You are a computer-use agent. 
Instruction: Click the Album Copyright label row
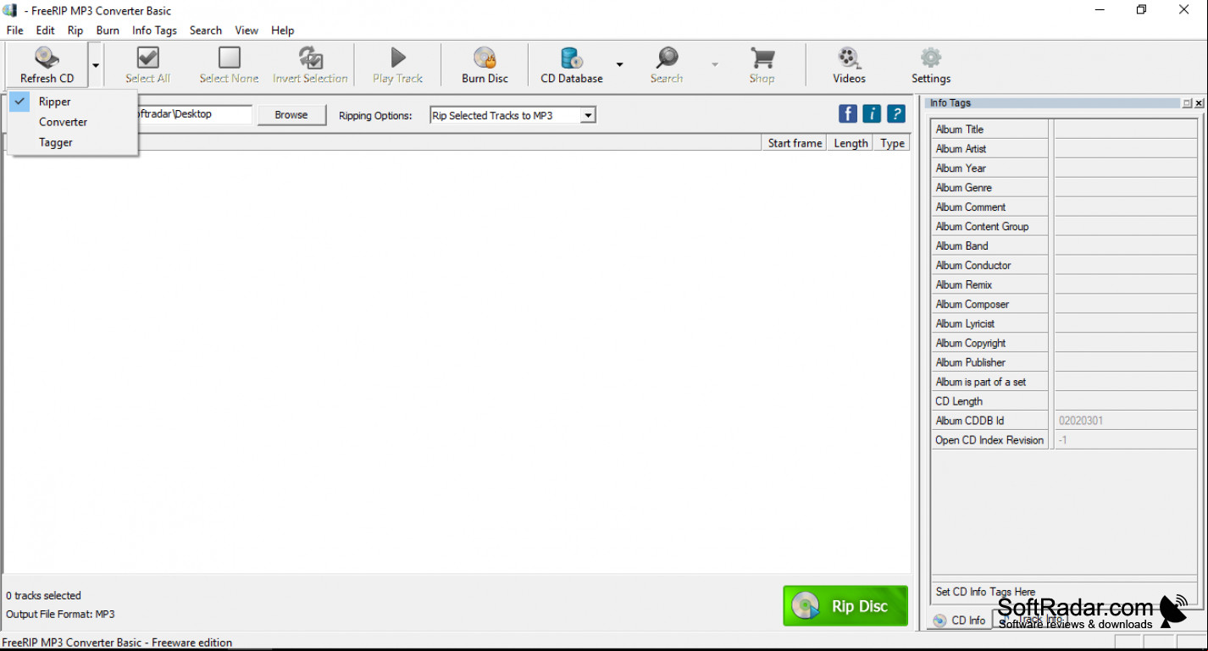[x=989, y=344]
